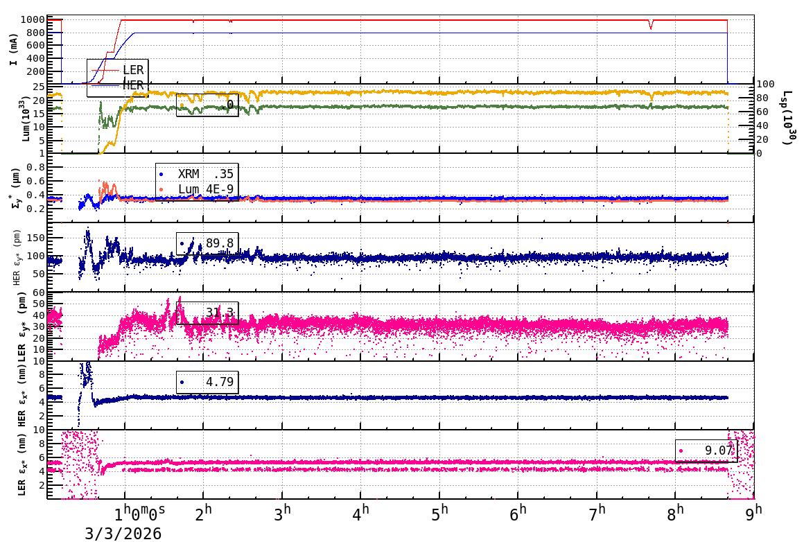Click the red LER line sample in legend
Screen dimensions: 804x542
(105, 70)
